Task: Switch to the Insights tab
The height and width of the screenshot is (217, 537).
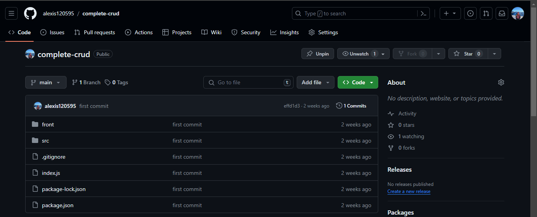Action: click(284, 32)
